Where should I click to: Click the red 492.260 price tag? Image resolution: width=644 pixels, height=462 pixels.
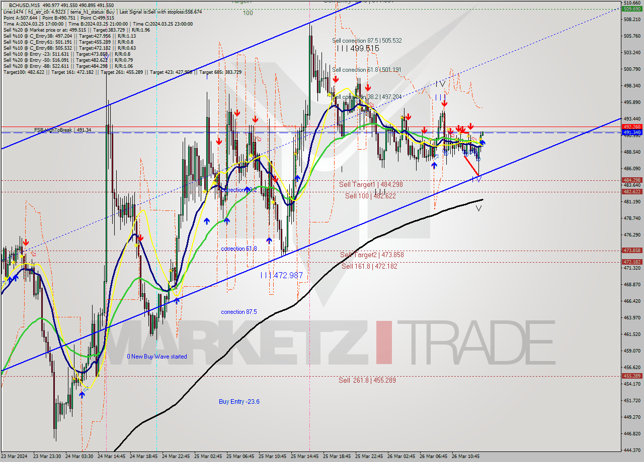(632, 127)
